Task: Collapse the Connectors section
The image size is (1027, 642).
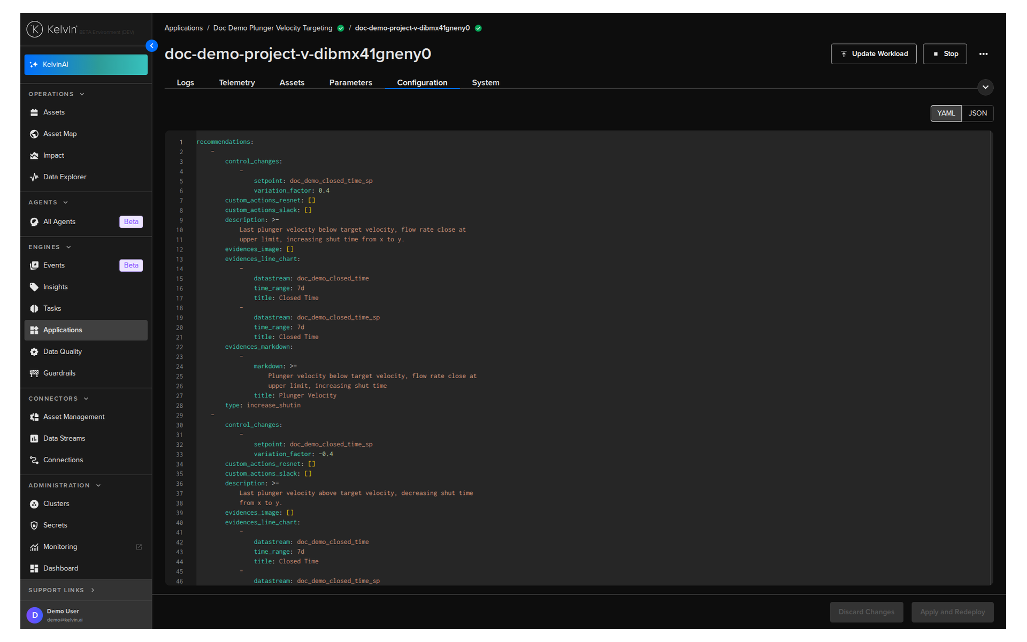Action: pyautogui.click(x=58, y=399)
